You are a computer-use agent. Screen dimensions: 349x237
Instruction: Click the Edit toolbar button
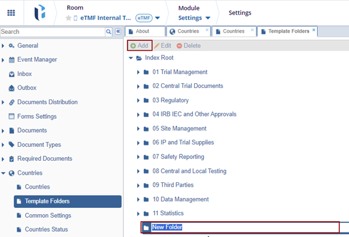[163, 45]
